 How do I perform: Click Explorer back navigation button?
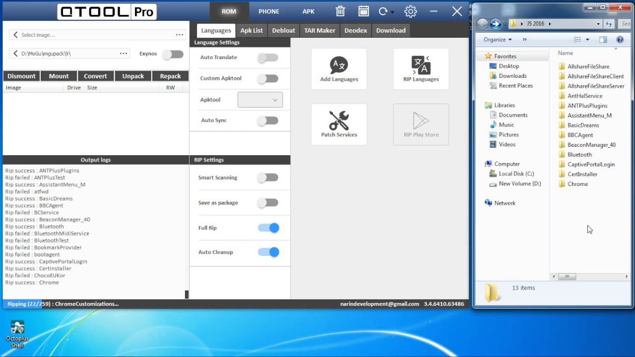tap(482, 24)
